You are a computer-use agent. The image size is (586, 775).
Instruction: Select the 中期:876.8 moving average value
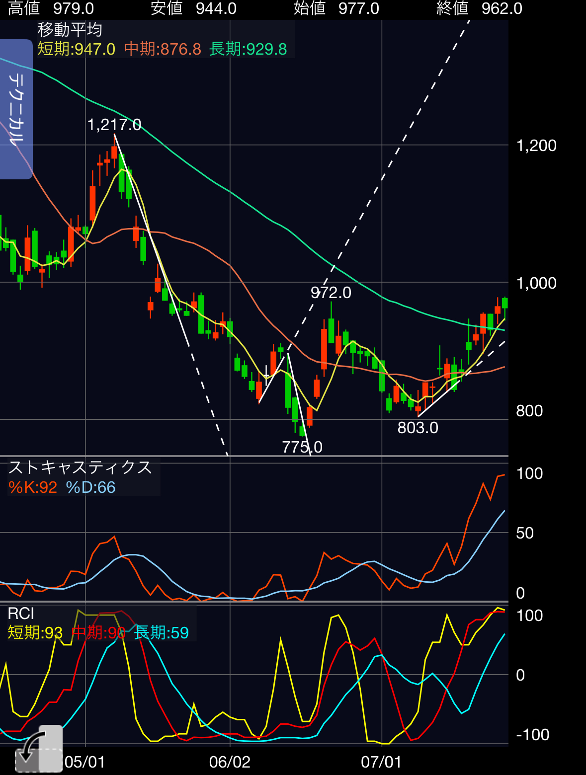[x=163, y=49]
